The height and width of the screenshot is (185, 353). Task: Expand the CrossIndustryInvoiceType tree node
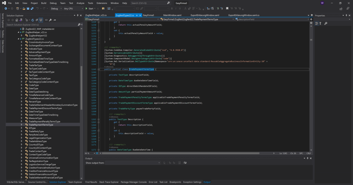22,42
